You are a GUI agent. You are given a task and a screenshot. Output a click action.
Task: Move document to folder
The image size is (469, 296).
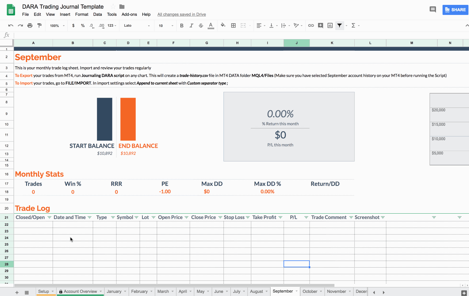tap(122, 7)
